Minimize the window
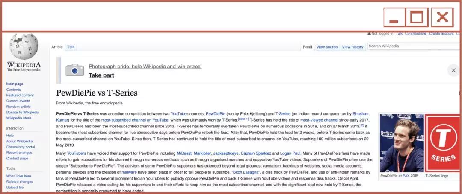The height and width of the screenshot is (194, 462). pyautogui.click(x=394, y=17)
